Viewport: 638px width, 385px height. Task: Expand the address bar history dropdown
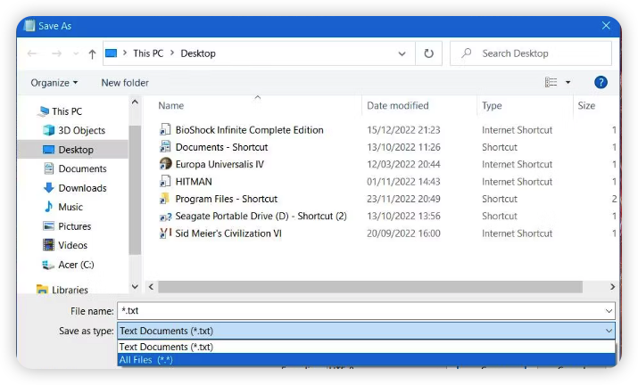[402, 53]
